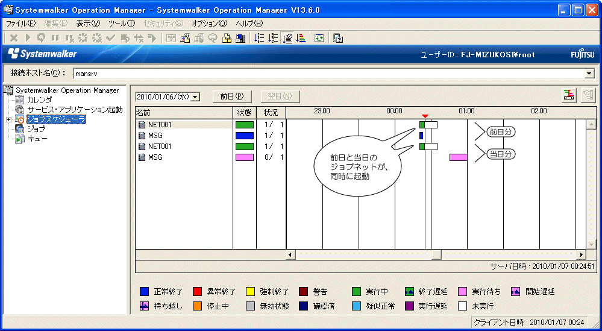602x331 pixels.
Task: Sort by status colors icon
Action: pyautogui.click(x=301, y=38)
